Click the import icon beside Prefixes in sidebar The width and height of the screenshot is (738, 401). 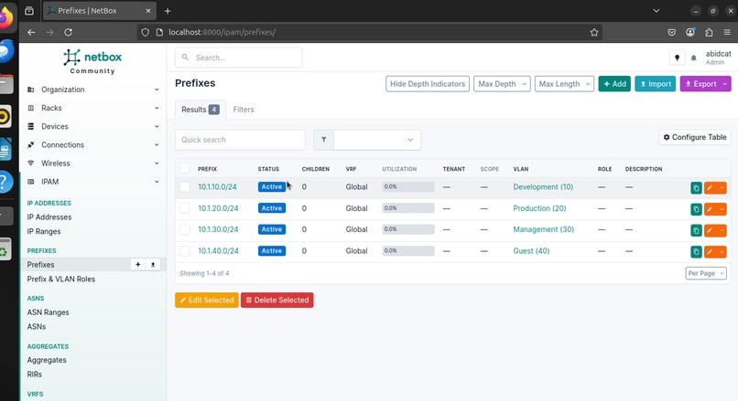[153, 264]
